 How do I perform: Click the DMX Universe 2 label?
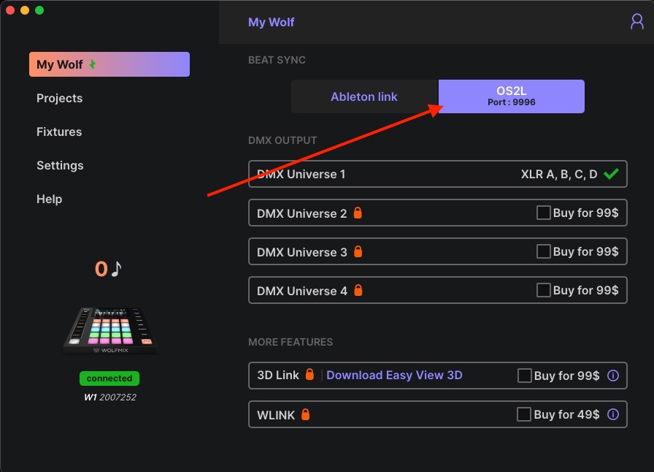[x=301, y=213]
